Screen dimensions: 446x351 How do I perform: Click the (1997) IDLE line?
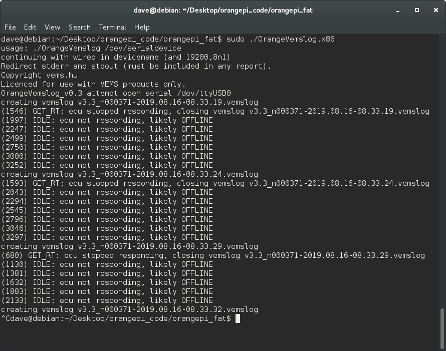point(107,120)
